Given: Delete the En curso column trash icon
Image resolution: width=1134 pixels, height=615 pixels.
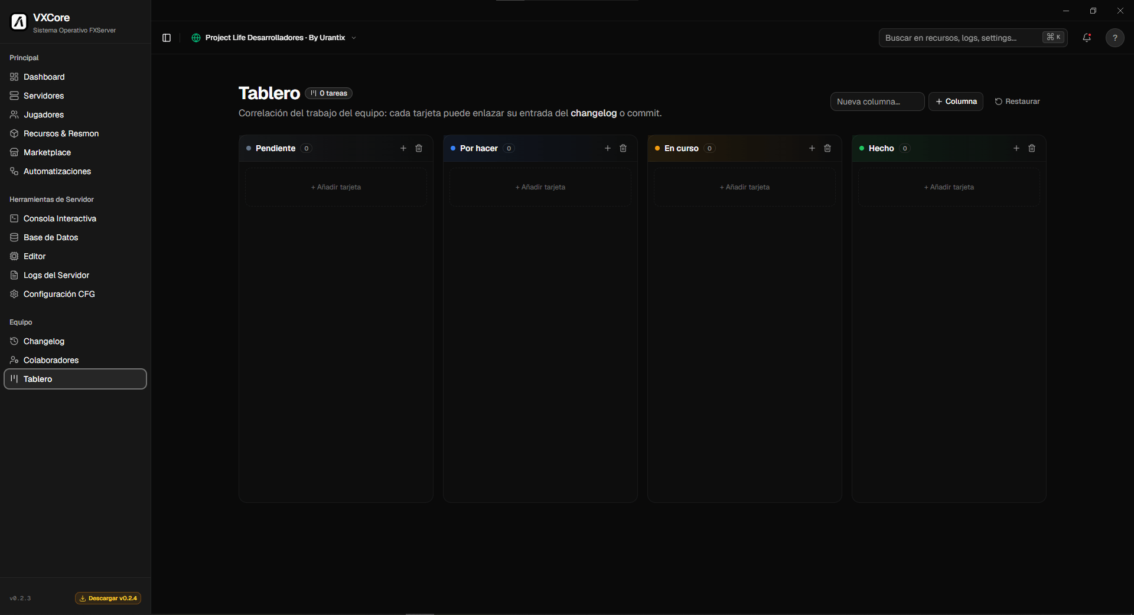Looking at the screenshot, I should [x=827, y=148].
